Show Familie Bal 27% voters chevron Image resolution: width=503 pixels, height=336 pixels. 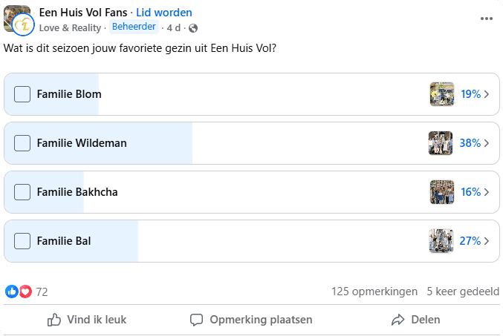(x=487, y=241)
